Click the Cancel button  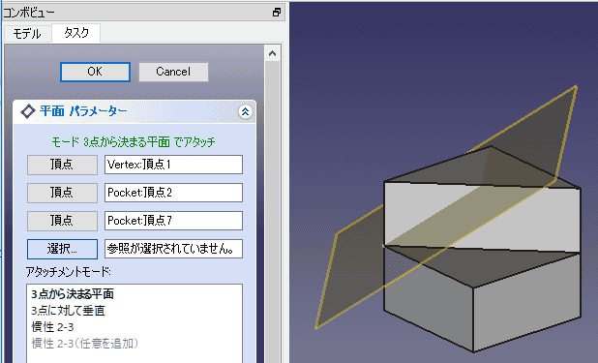[173, 72]
